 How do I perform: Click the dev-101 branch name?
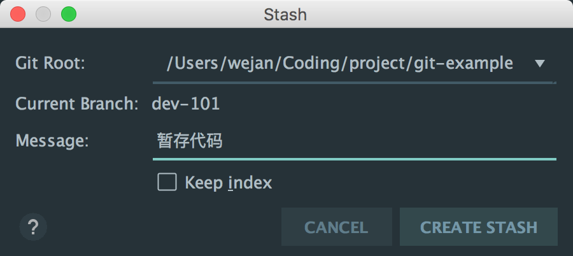[185, 104]
